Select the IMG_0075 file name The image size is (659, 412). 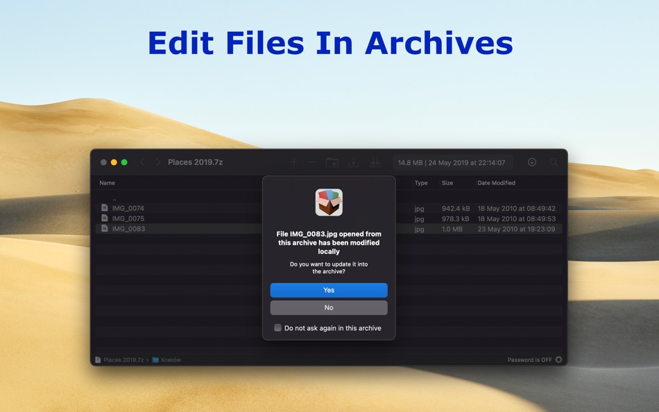click(128, 218)
